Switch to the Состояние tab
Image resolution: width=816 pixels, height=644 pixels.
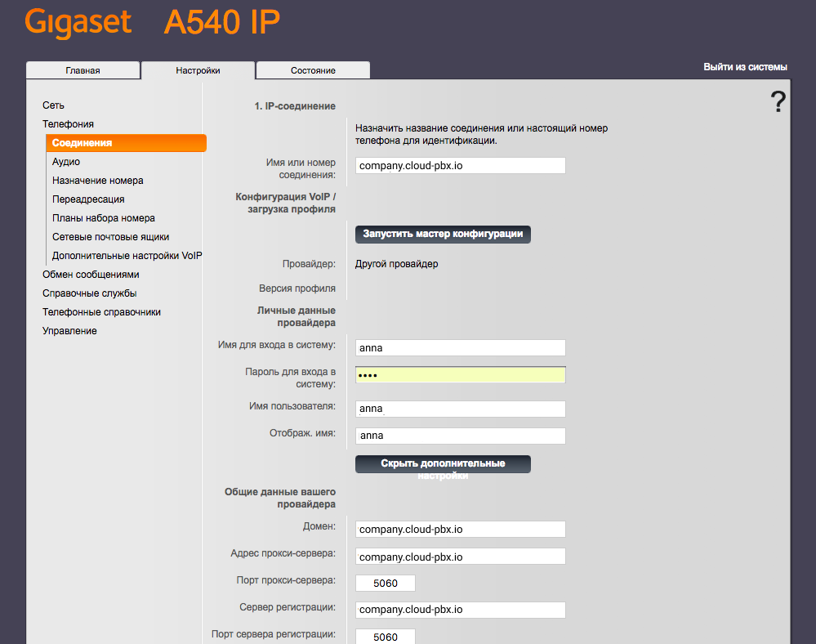coord(313,70)
